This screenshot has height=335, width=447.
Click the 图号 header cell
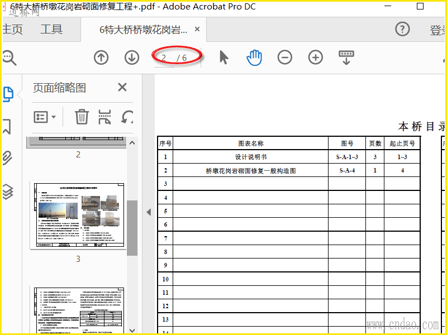pos(347,143)
